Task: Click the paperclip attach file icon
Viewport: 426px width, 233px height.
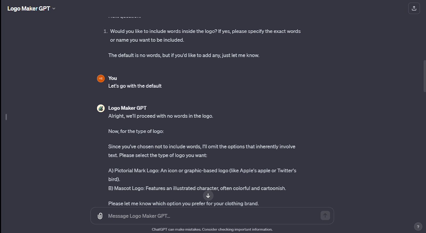Action: click(100, 216)
